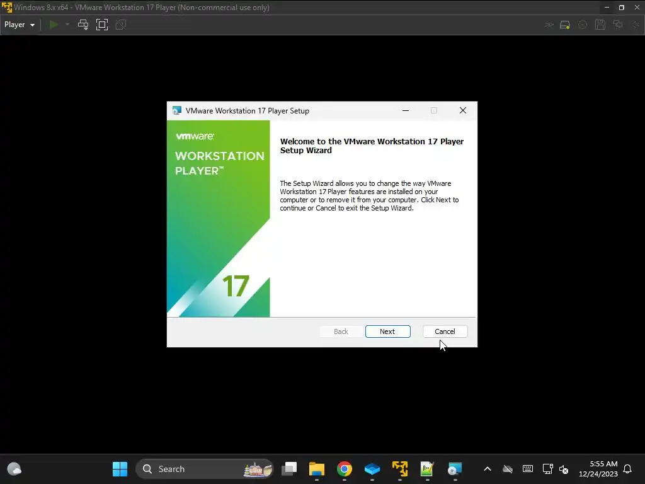This screenshot has height=484, width=645.
Task: Click the OneDrive cloud tray icon
Action: click(508, 469)
